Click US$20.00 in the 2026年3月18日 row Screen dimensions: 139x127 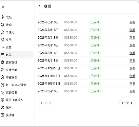[x=71, y=45]
